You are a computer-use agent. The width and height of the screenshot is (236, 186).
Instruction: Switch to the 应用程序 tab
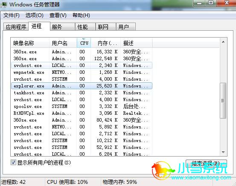tap(16, 27)
